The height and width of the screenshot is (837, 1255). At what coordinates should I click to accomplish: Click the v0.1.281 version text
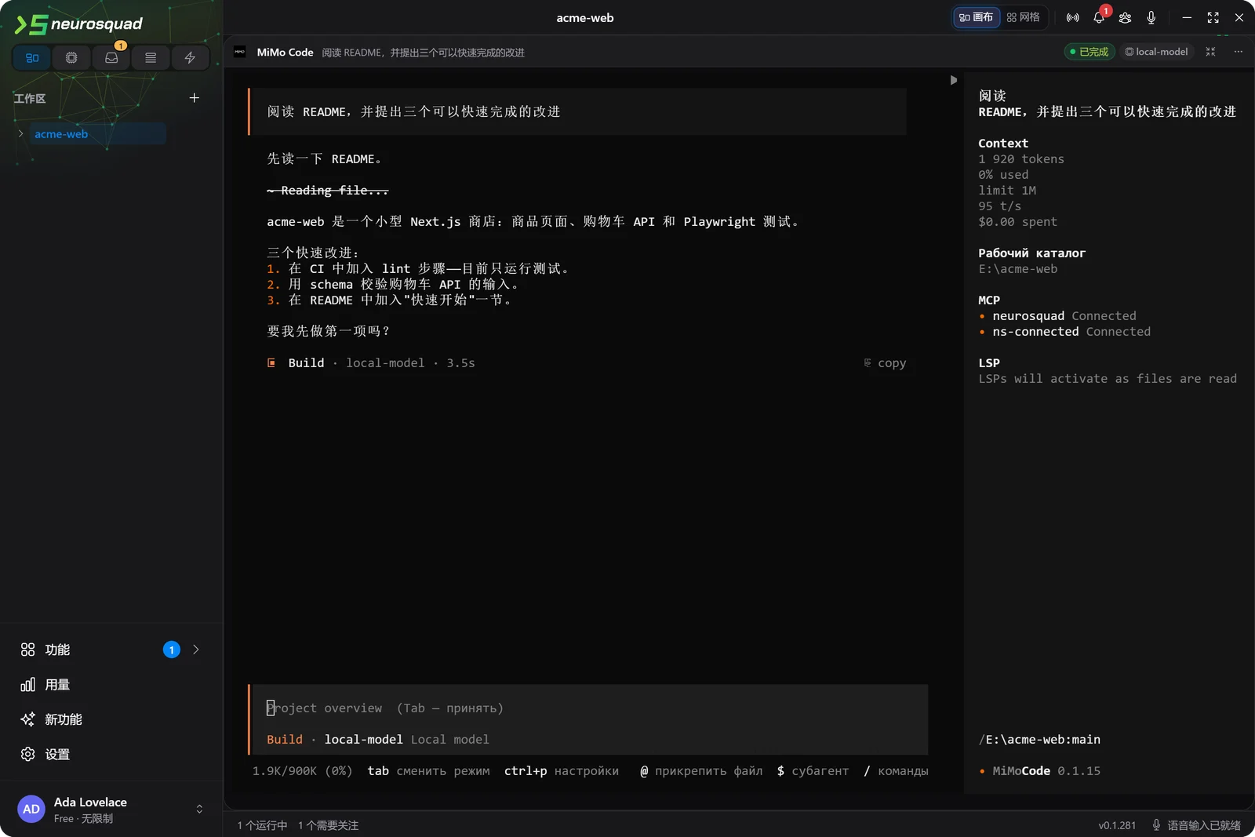1117,825
